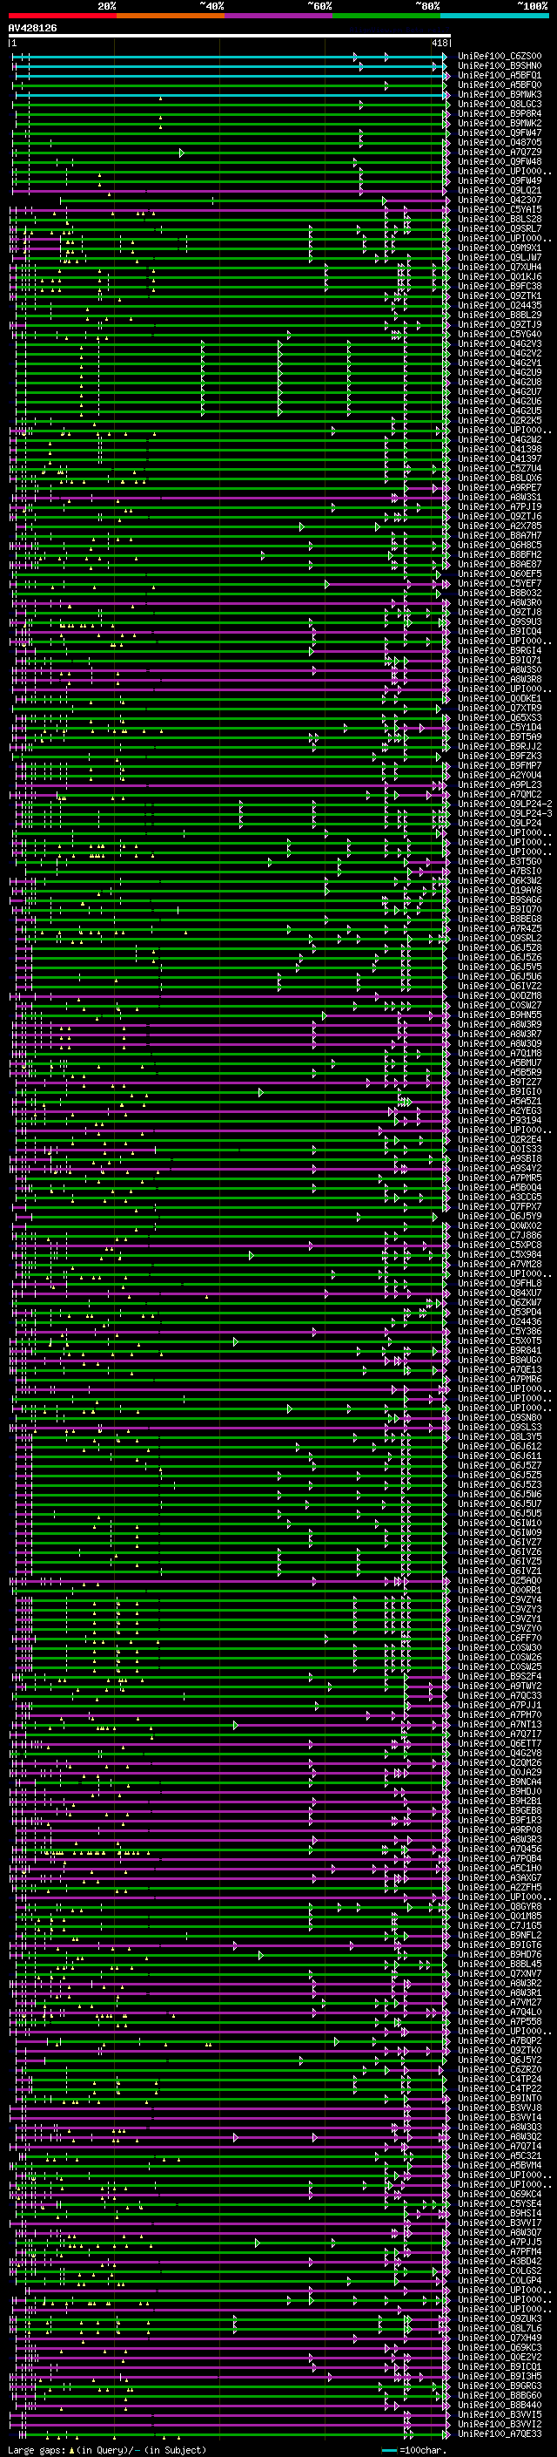Select the UniRef100_B8LQX6 label
The image size is (557, 2457).
coord(500,478)
